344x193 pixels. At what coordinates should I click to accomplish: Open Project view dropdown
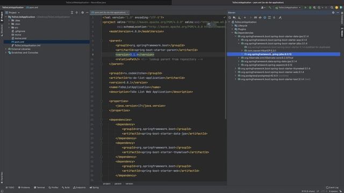pos(12,12)
